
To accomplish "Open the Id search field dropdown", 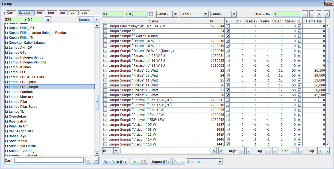I will click(116, 151).
